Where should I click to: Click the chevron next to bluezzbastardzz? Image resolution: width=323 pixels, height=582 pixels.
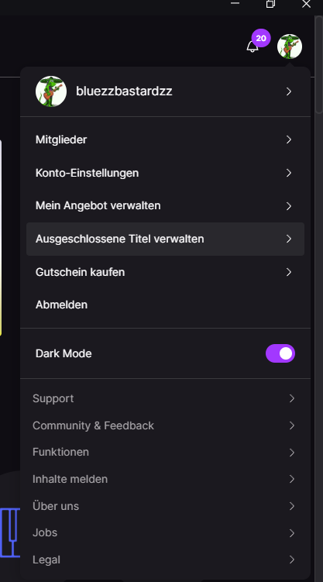pyautogui.click(x=289, y=91)
